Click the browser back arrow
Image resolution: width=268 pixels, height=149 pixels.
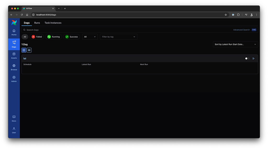[12, 15]
